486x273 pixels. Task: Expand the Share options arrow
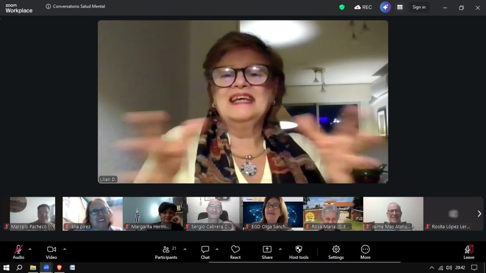[x=280, y=249]
